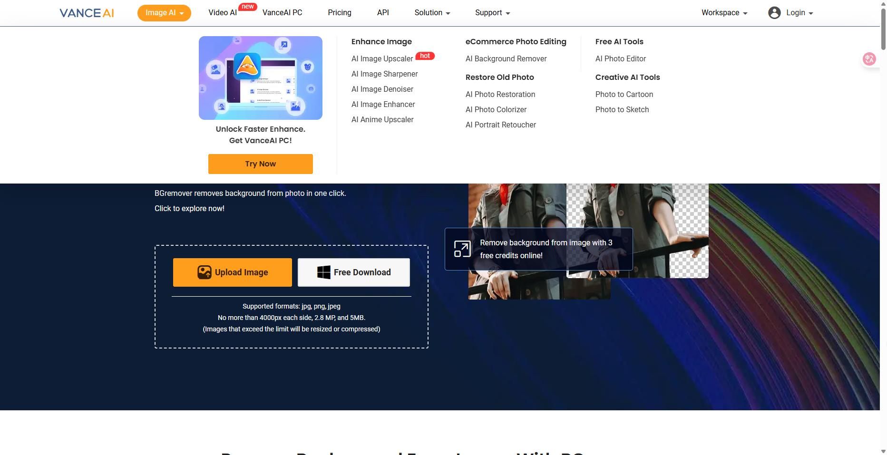Click the scrollbar down arrow
The image size is (887, 455).
pos(883,451)
